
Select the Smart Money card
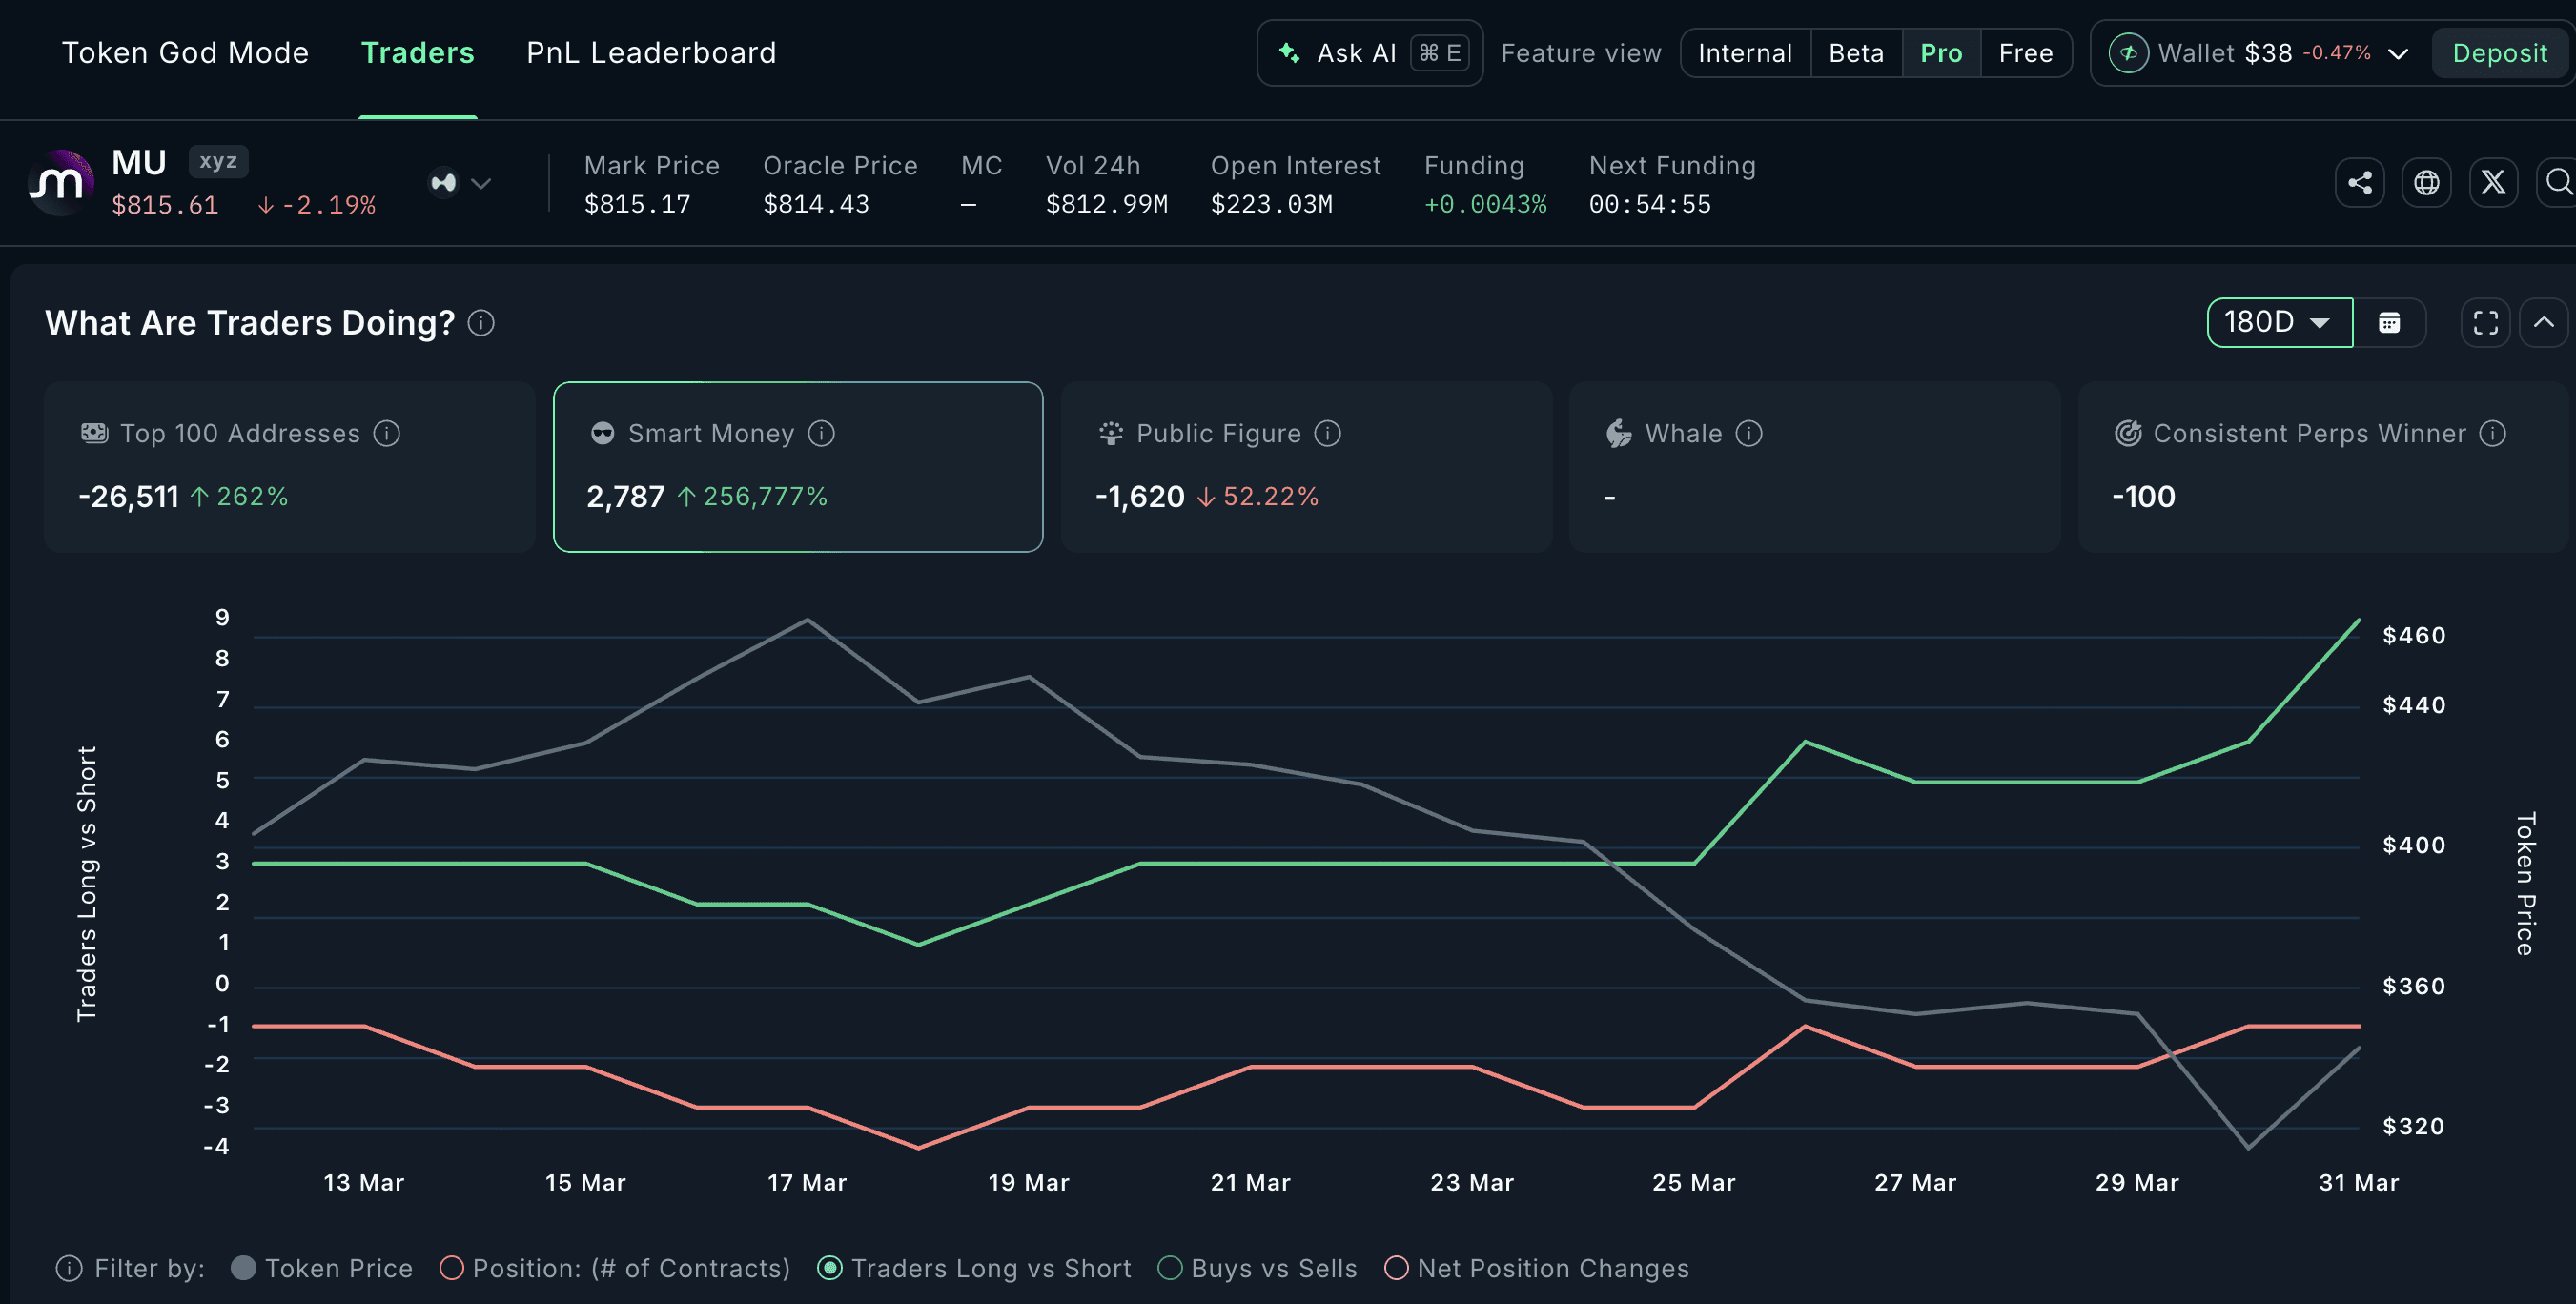coord(798,466)
